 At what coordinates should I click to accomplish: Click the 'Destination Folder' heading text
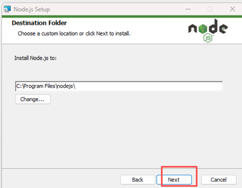39,23
